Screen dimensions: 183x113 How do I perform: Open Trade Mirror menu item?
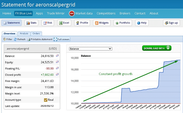[56, 13]
